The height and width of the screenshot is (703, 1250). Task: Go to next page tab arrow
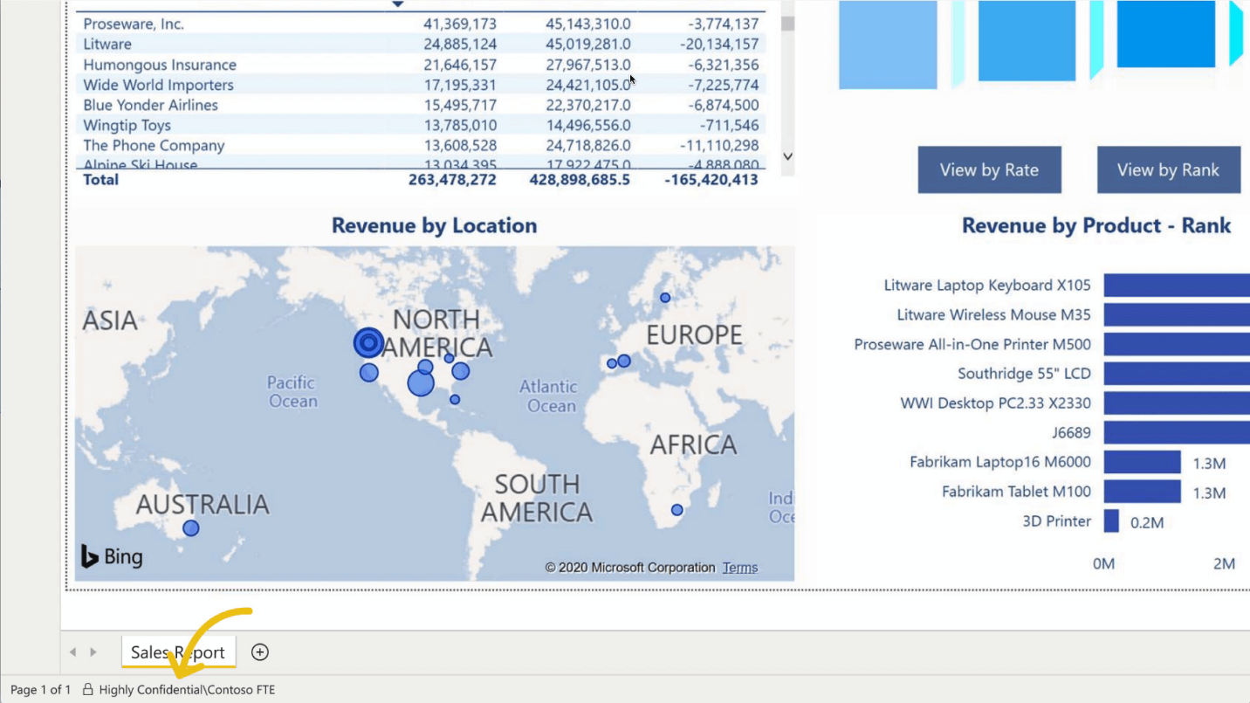pyautogui.click(x=93, y=651)
